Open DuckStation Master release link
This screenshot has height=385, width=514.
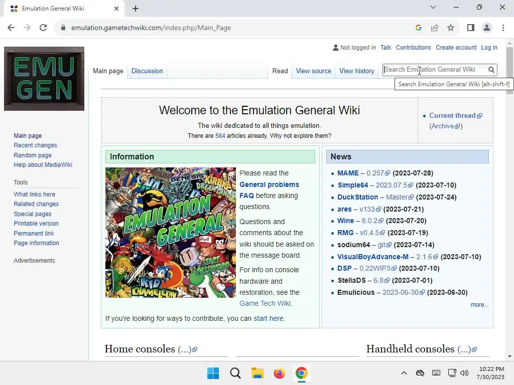pyautogui.click(x=400, y=197)
